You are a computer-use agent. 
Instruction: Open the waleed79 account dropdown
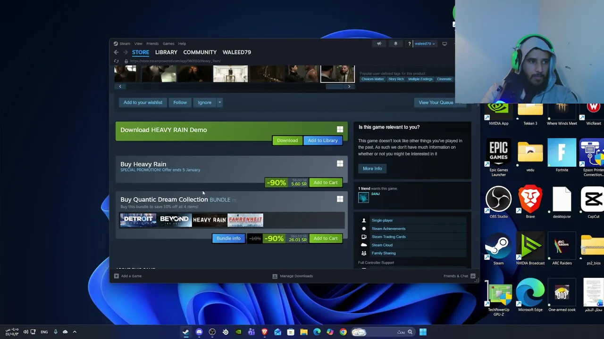click(425, 44)
